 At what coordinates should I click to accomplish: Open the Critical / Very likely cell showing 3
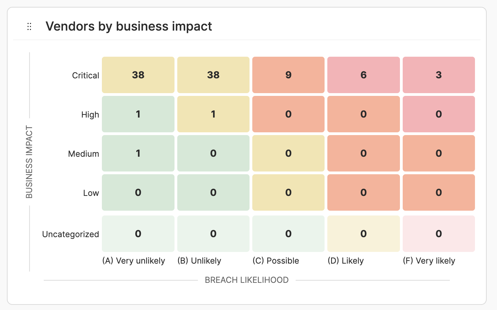[x=438, y=75]
